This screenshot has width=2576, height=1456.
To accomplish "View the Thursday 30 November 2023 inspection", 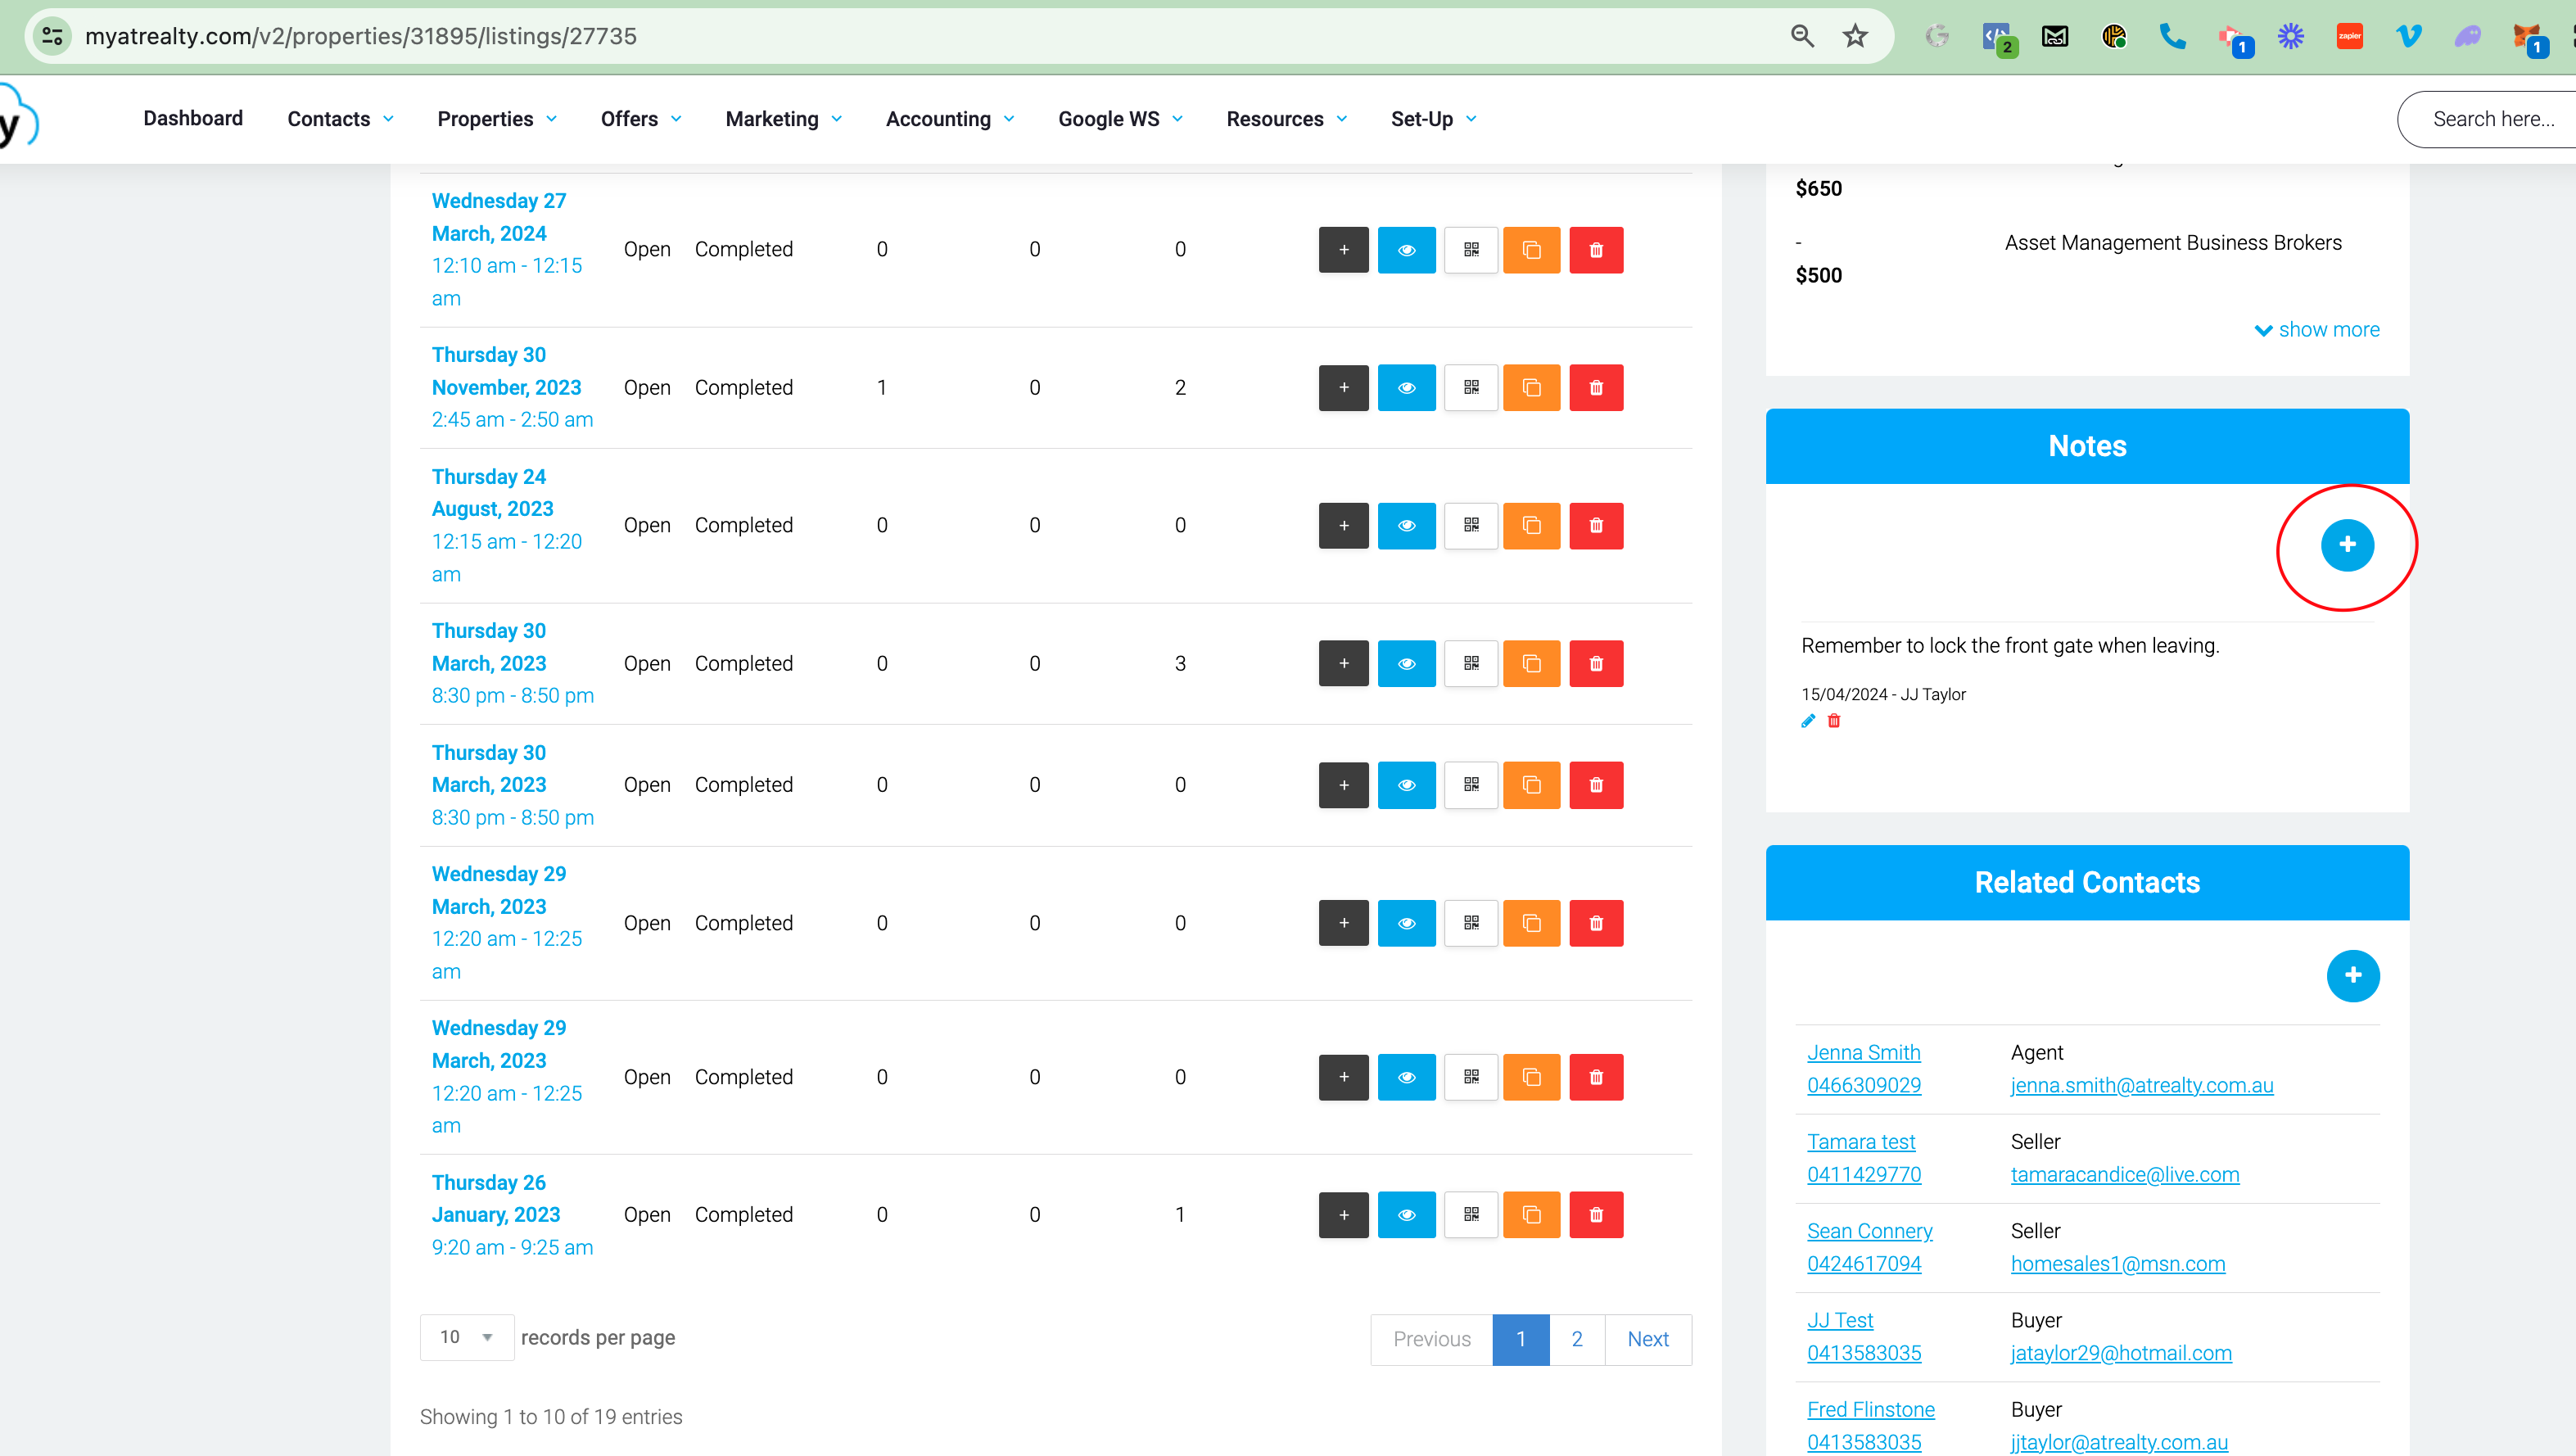I will pyautogui.click(x=1406, y=388).
